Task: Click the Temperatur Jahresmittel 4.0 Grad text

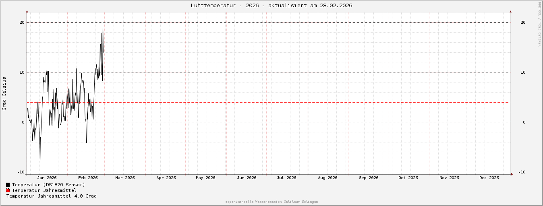Action: tap(52, 196)
